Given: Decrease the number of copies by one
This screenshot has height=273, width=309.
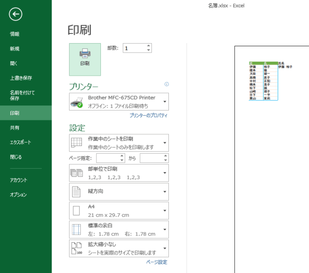Looking at the screenshot, I should pyautogui.click(x=149, y=50).
